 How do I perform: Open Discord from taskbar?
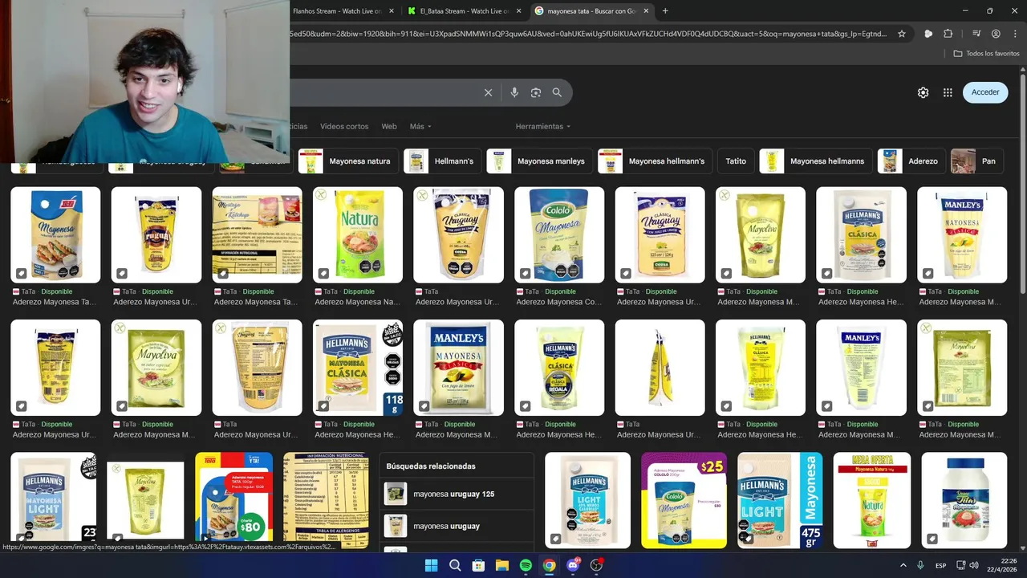click(x=573, y=565)
